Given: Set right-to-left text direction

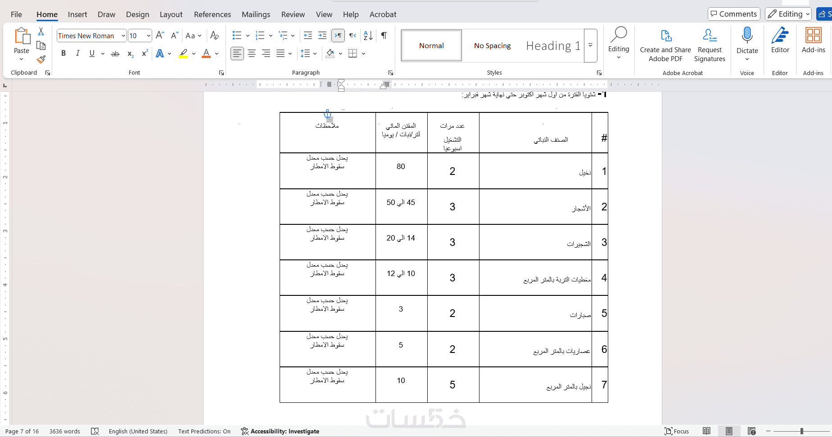Looking at the screenshot, I should pyautogui.click(x=353, y=36).
